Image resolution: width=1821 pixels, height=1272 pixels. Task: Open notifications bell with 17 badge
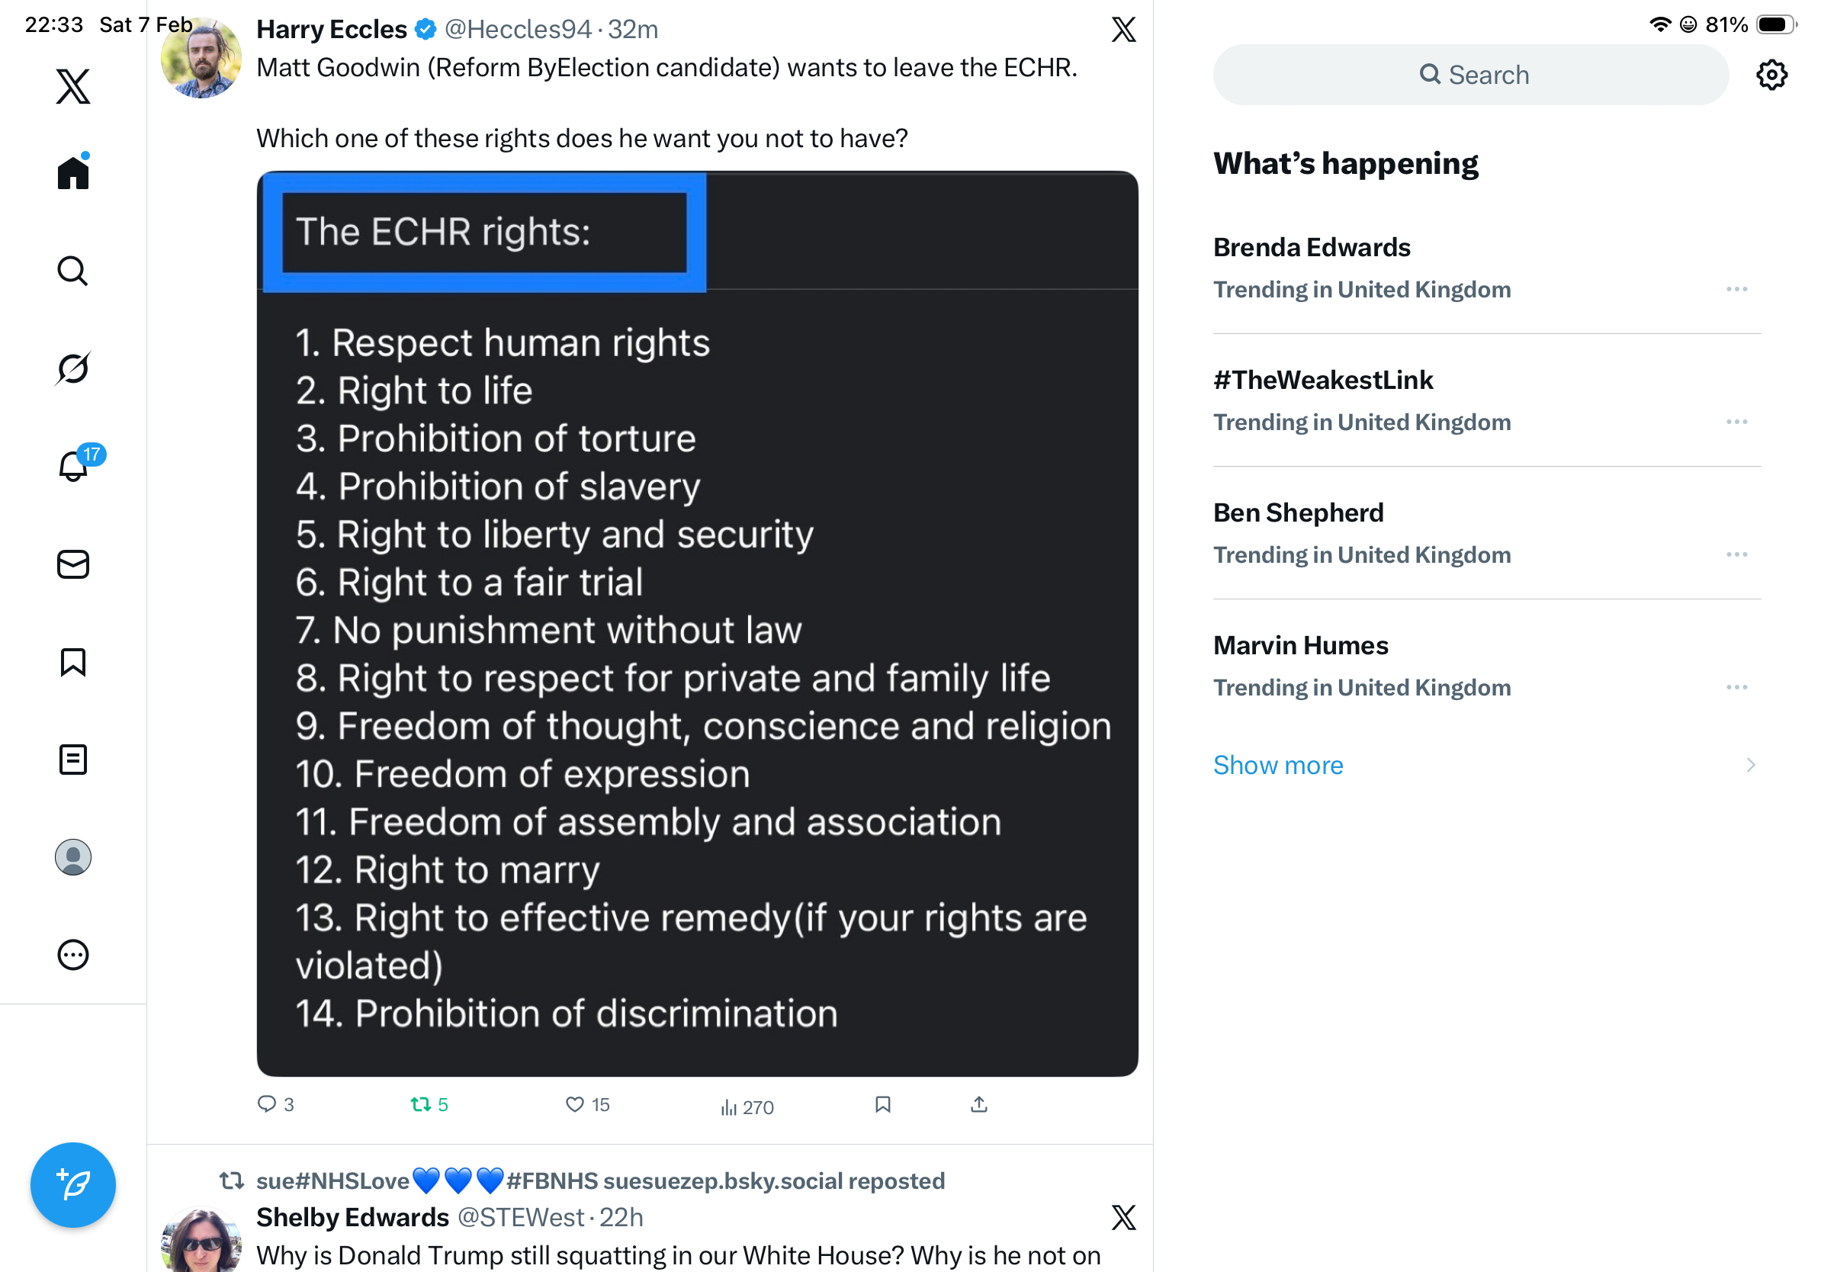pos(73,465)
